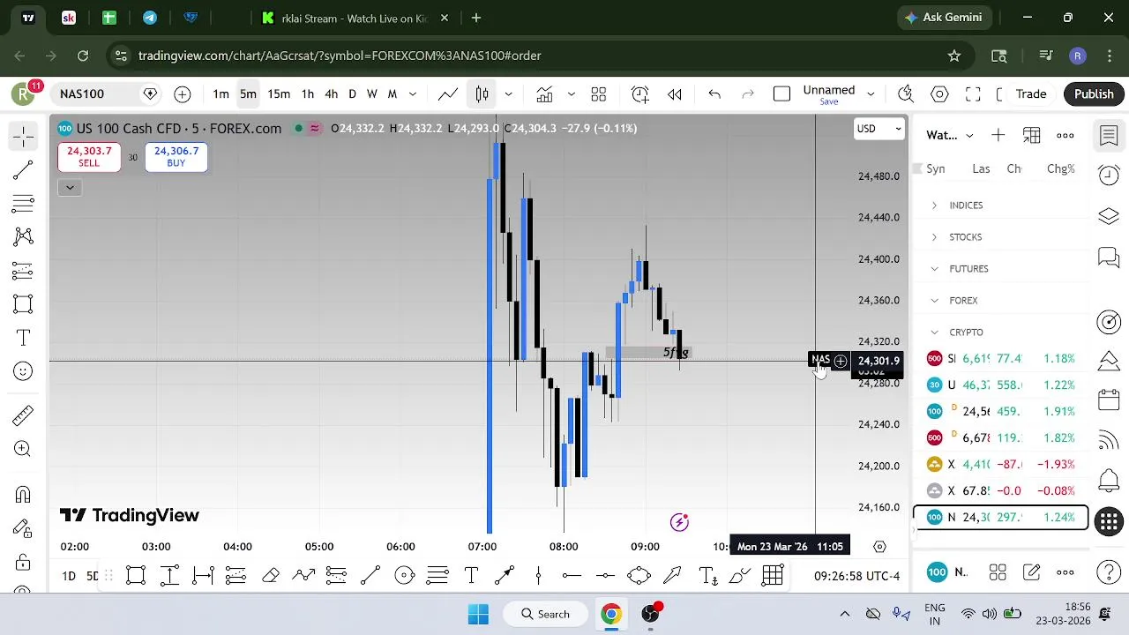The image size is (1129, 635).
Task: Open indicator templates
Action: [x=599, y=94]
